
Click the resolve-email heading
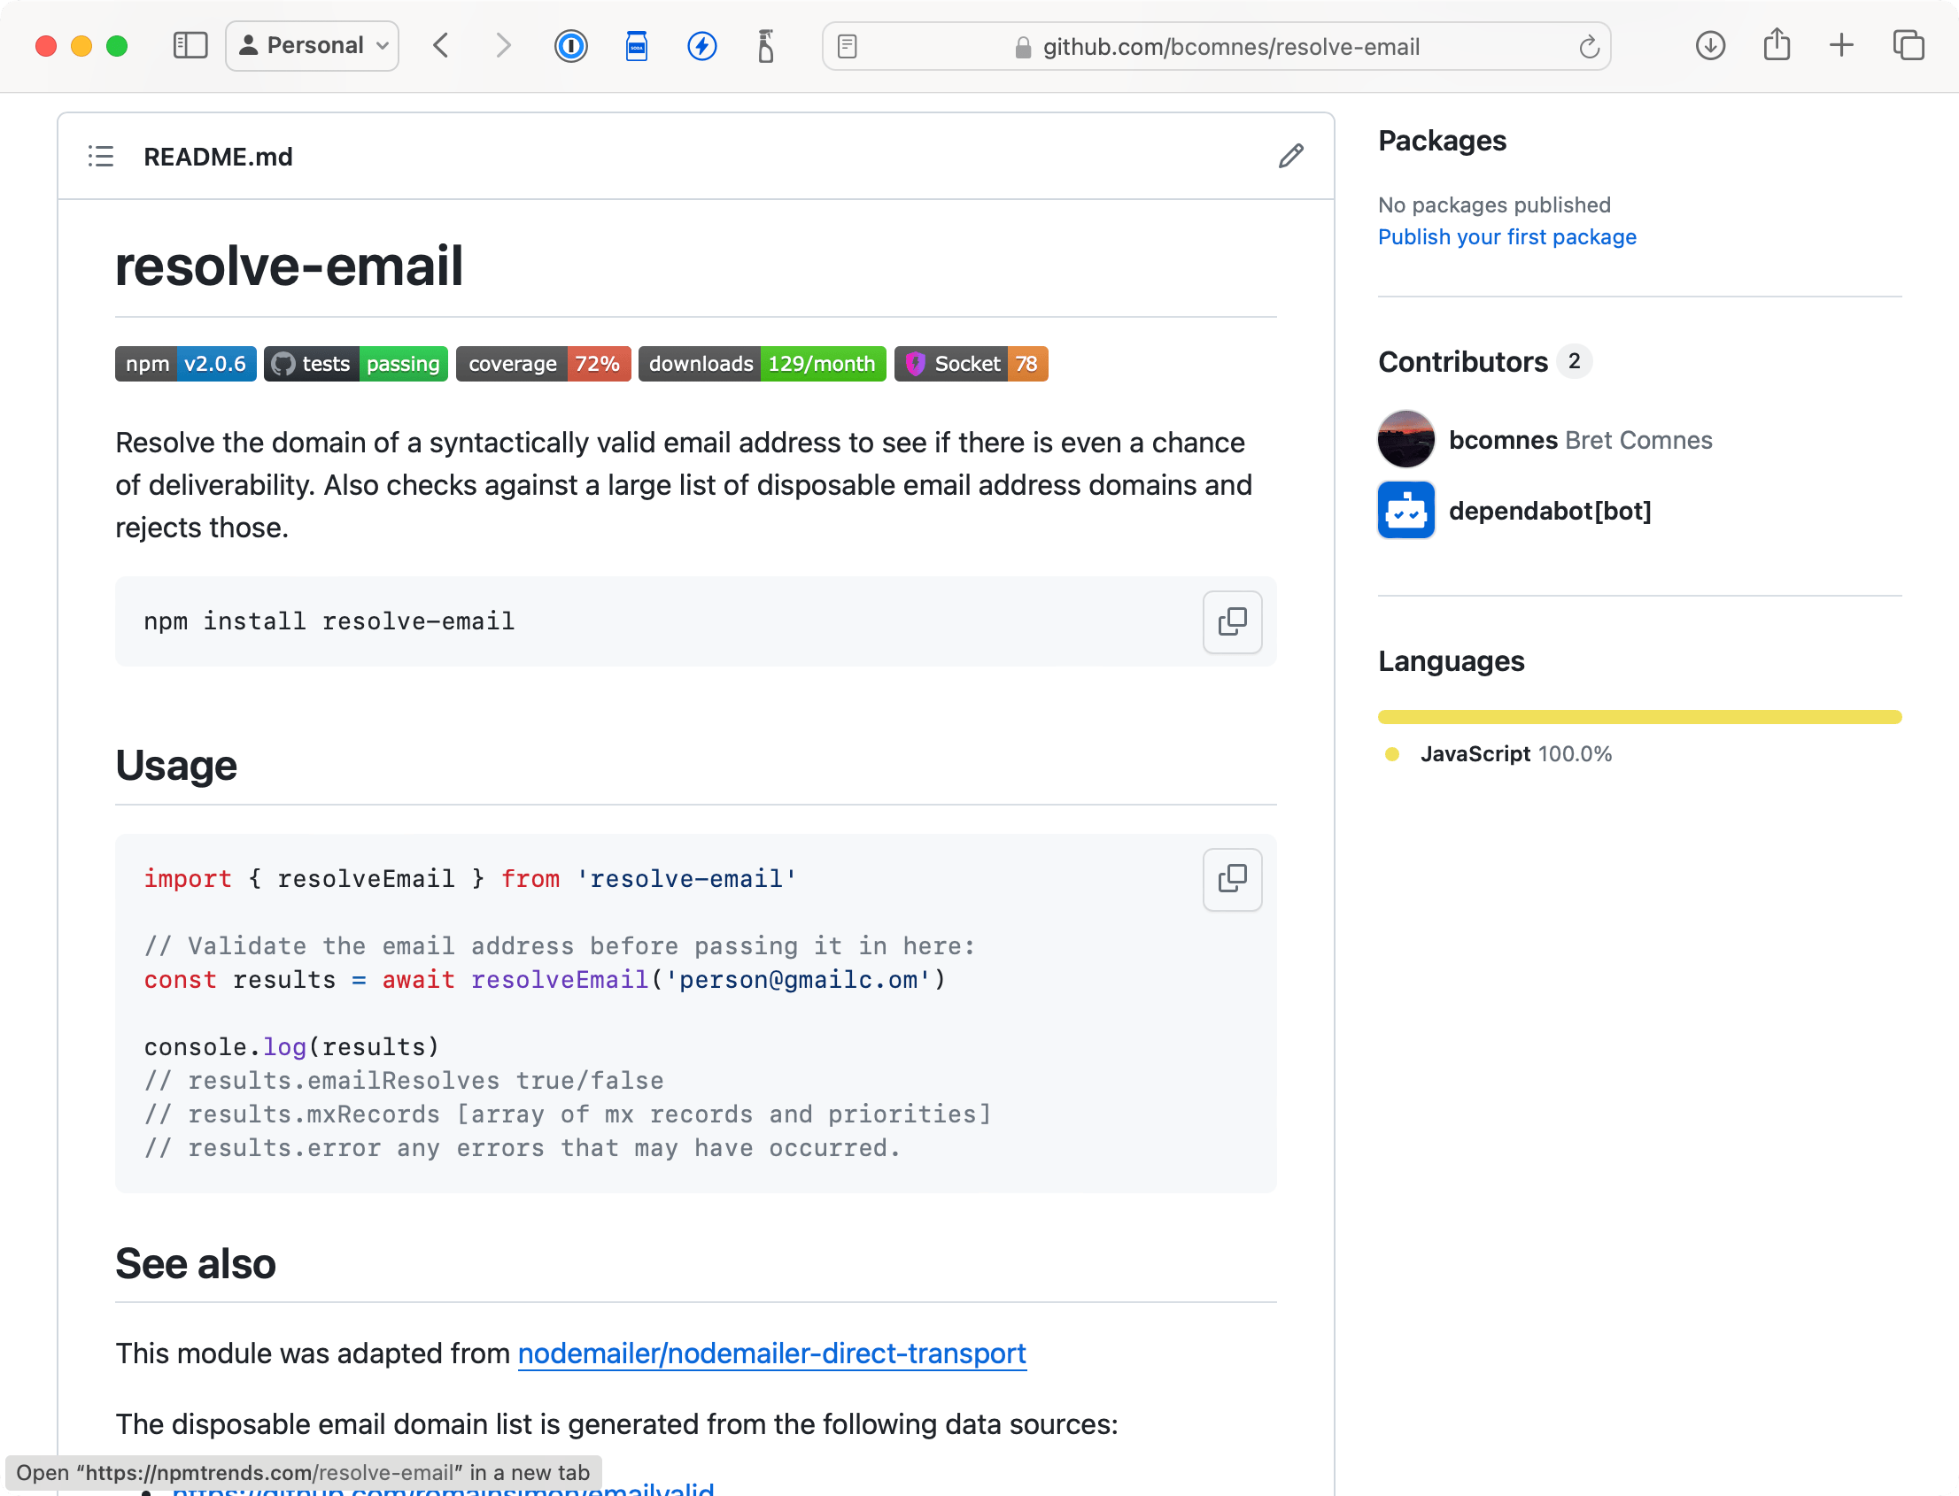pos(289,266)
